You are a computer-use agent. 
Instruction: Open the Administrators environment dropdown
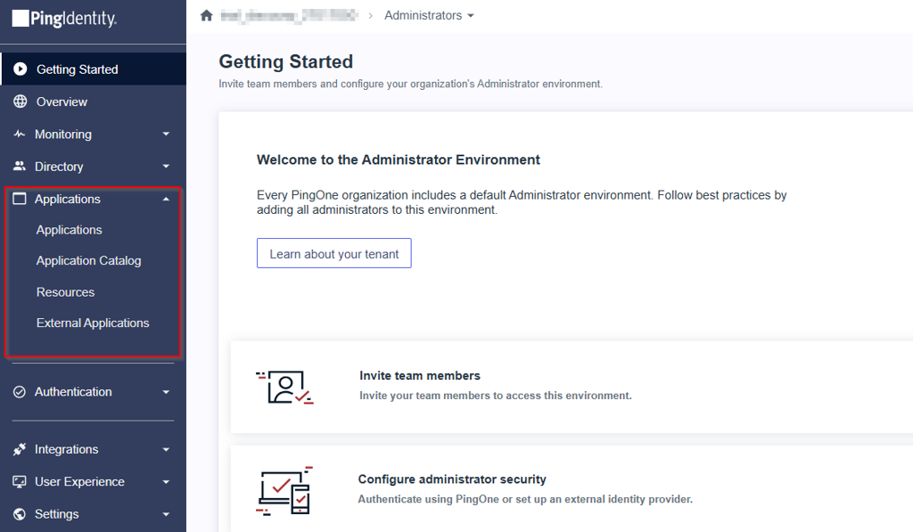pos(429,16)
